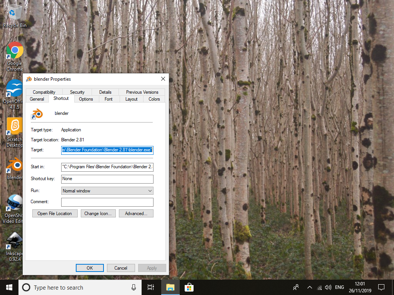Image resolution: width=394 pixels, height=295 pixels.
Task: Open Microsoft Store from taskbar
Action: [x=189, y=287]
